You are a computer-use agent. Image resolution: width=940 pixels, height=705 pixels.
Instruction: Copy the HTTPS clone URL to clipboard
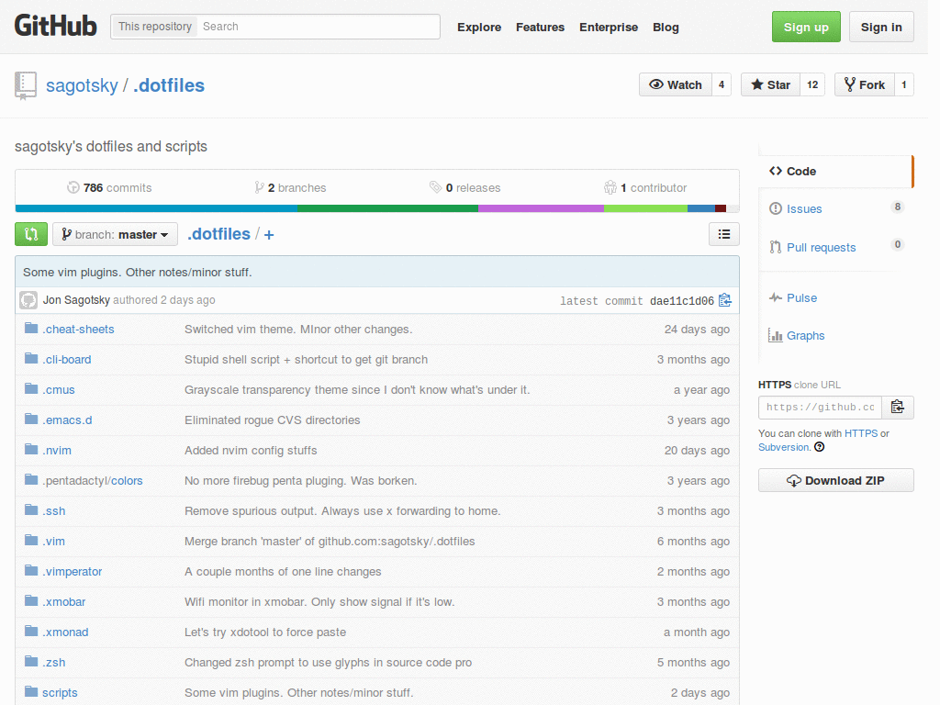898,407
